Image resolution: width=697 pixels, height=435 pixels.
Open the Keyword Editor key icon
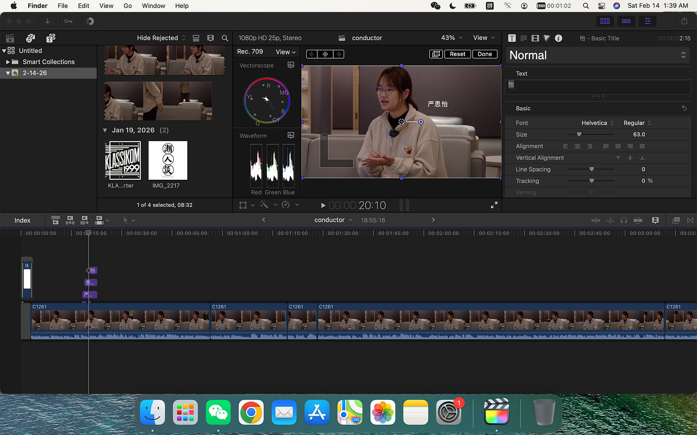coord(68,21)
